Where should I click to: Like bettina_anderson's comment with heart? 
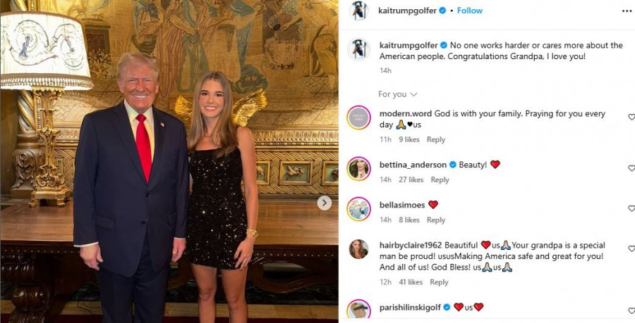pyautogui.click(x=631, y=168)
